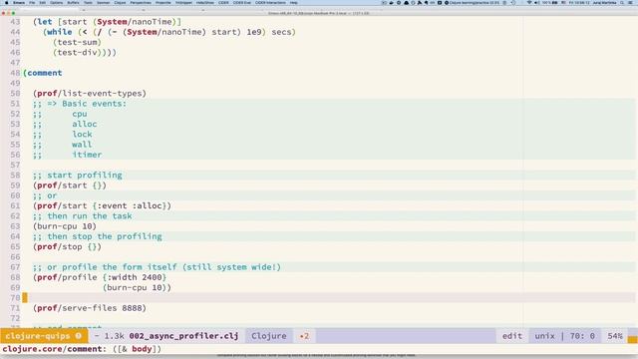Open the Apple menu
The image size is (638, 359).
pyautogui.click(x=6, y=2)
